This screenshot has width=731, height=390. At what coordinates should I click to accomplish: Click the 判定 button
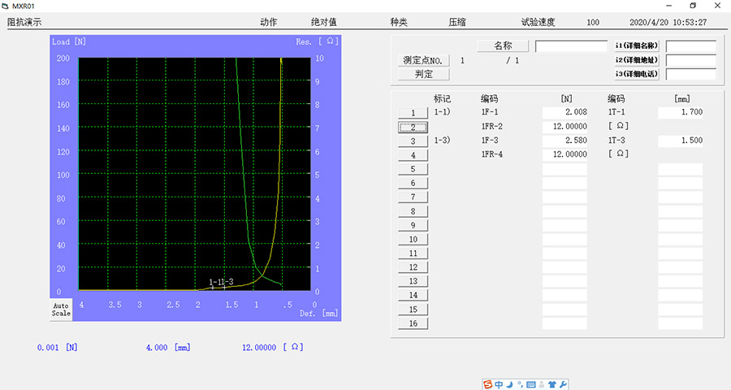click(x=424, y=74)
